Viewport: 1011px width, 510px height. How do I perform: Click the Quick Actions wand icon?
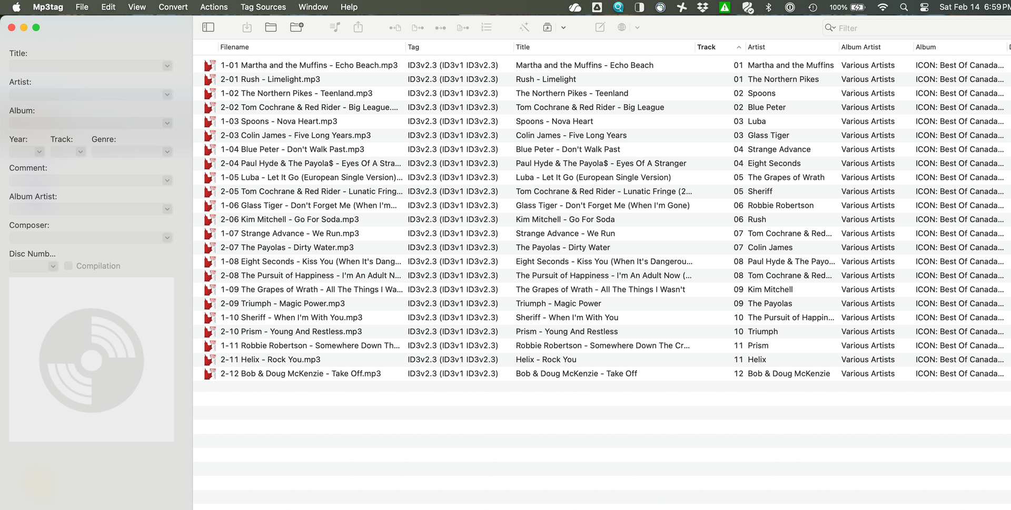coord(524,27)
